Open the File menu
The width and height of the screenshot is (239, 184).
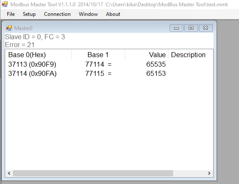(11, 14)
